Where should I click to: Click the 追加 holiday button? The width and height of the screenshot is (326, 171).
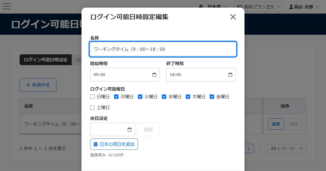pos(148,129)
